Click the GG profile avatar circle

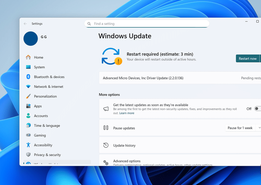click(31, 39)
